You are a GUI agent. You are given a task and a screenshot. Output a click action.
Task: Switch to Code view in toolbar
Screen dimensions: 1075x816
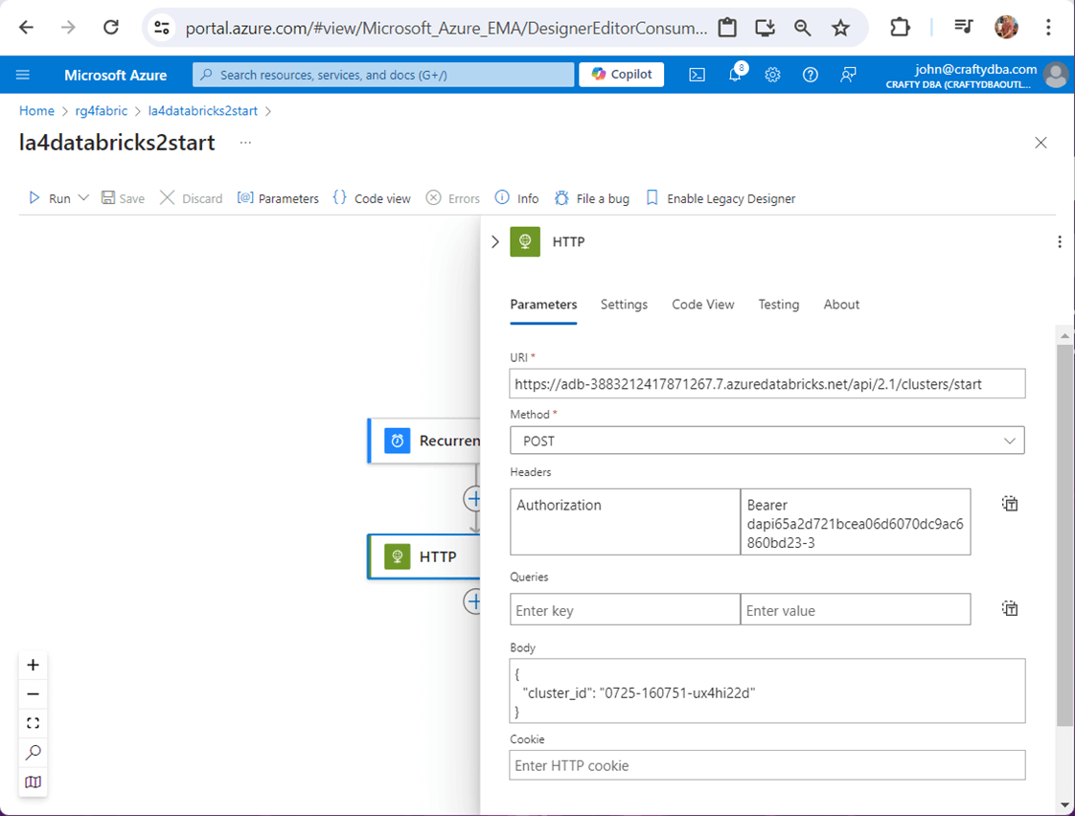[x=372, y=198]
